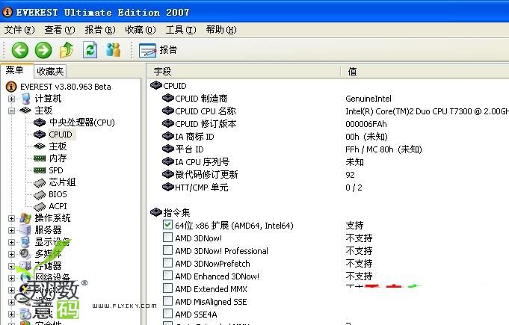Viewport: 509px width, 325px height.
Task: Click the Windows flag icon beside 操作系统
Action: tap(25, 218)
